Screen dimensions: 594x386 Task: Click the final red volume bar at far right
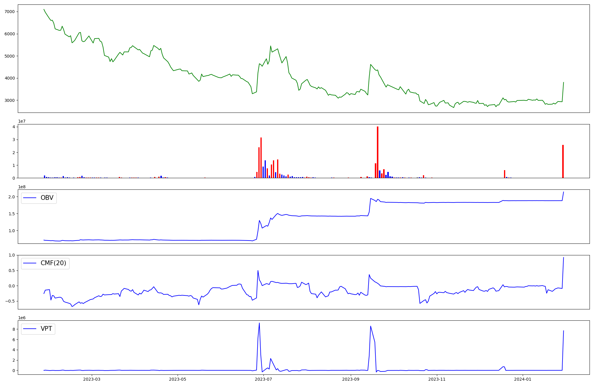pyautogui.click(x=563, y=161)
